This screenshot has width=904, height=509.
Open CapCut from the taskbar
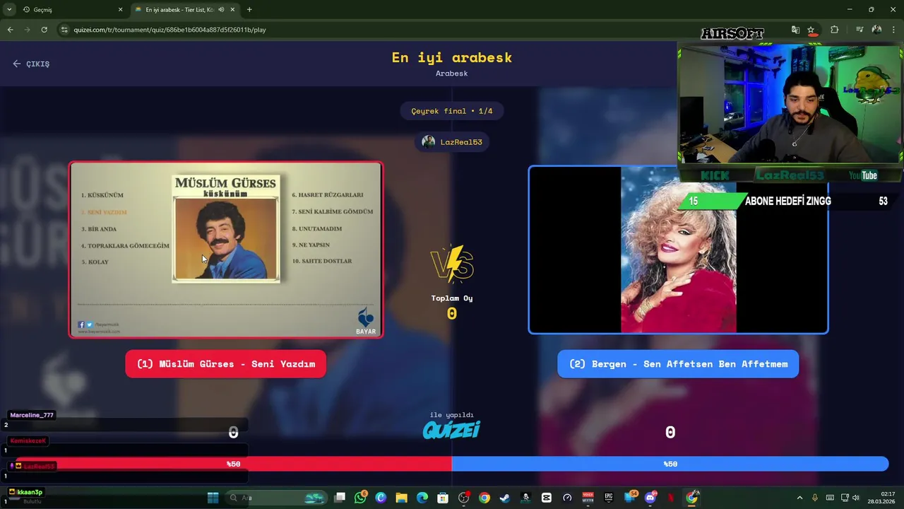pyautogui.click(x=547, y=498)
